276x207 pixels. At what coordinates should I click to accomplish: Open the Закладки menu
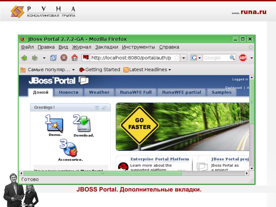[106, 47]
